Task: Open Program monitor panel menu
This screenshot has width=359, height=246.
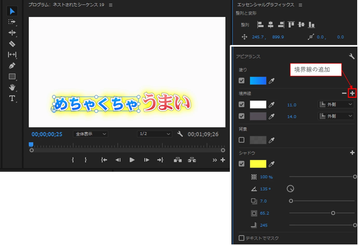Action: (x=111, y=5)
